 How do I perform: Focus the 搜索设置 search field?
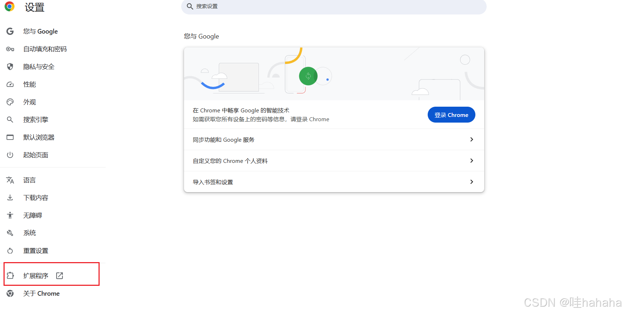[x=334, y=6]
